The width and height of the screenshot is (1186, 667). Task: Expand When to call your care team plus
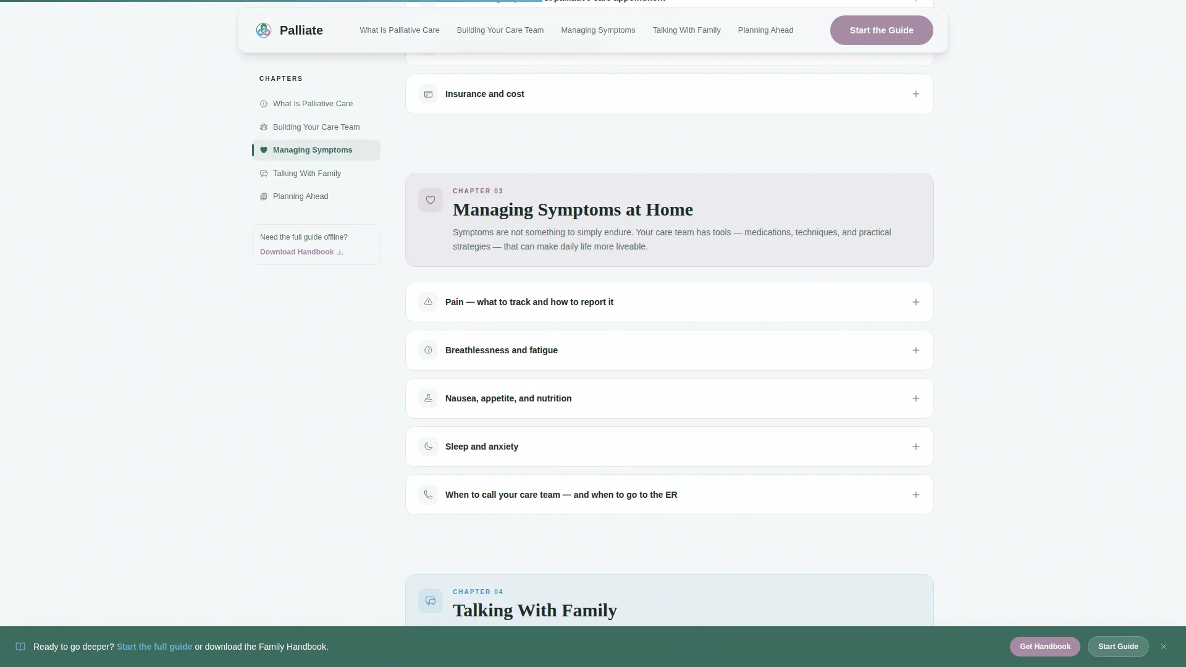pos(916,495)
